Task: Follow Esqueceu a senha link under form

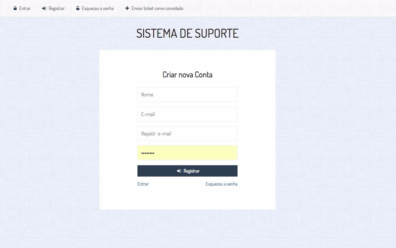Action: pyautogui.click(x=222, y=184)
